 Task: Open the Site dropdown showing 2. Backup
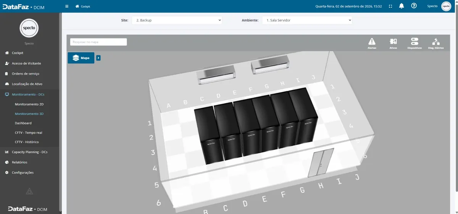point(177,20)
